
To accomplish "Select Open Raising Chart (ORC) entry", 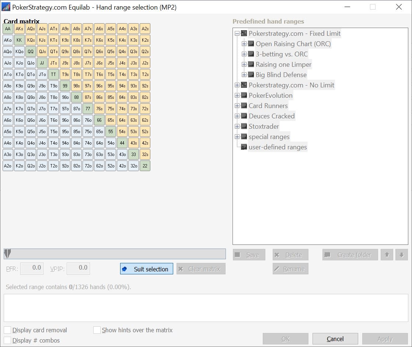I will [293, 44].
